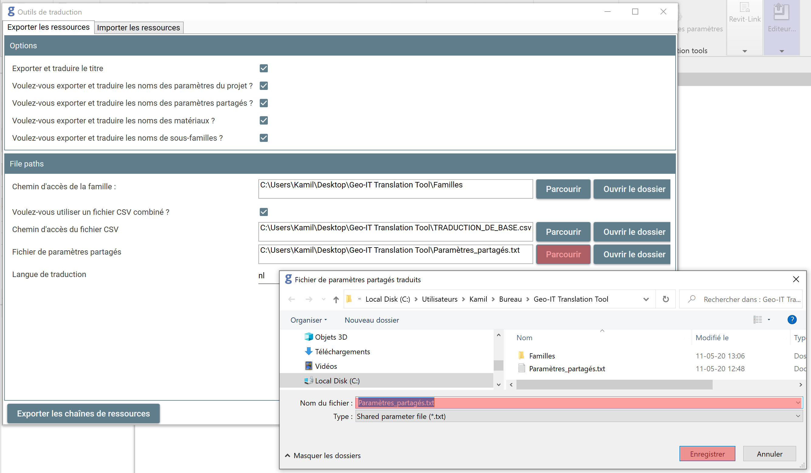
Task: Click the view layout icon in dialog
Action: pos(758,320)
